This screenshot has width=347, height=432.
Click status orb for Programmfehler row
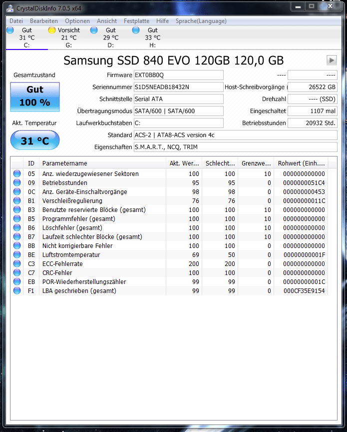pyautogui.click(x=17, y=218)
